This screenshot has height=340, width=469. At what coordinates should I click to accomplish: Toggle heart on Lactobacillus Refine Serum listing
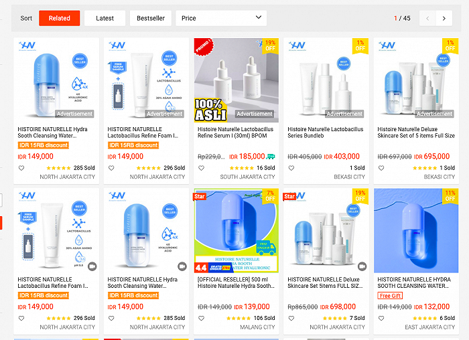201,168
